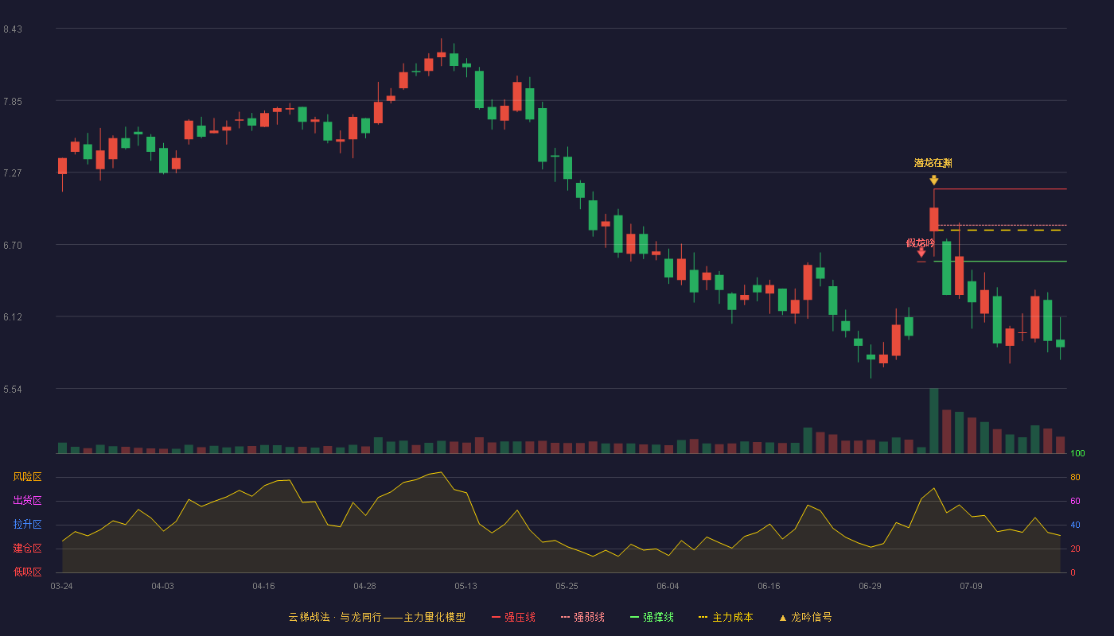The image size is (1114, 636).
Task: Toggle the 龙吟信号 legend entry
Action: (x=804, y=617)
